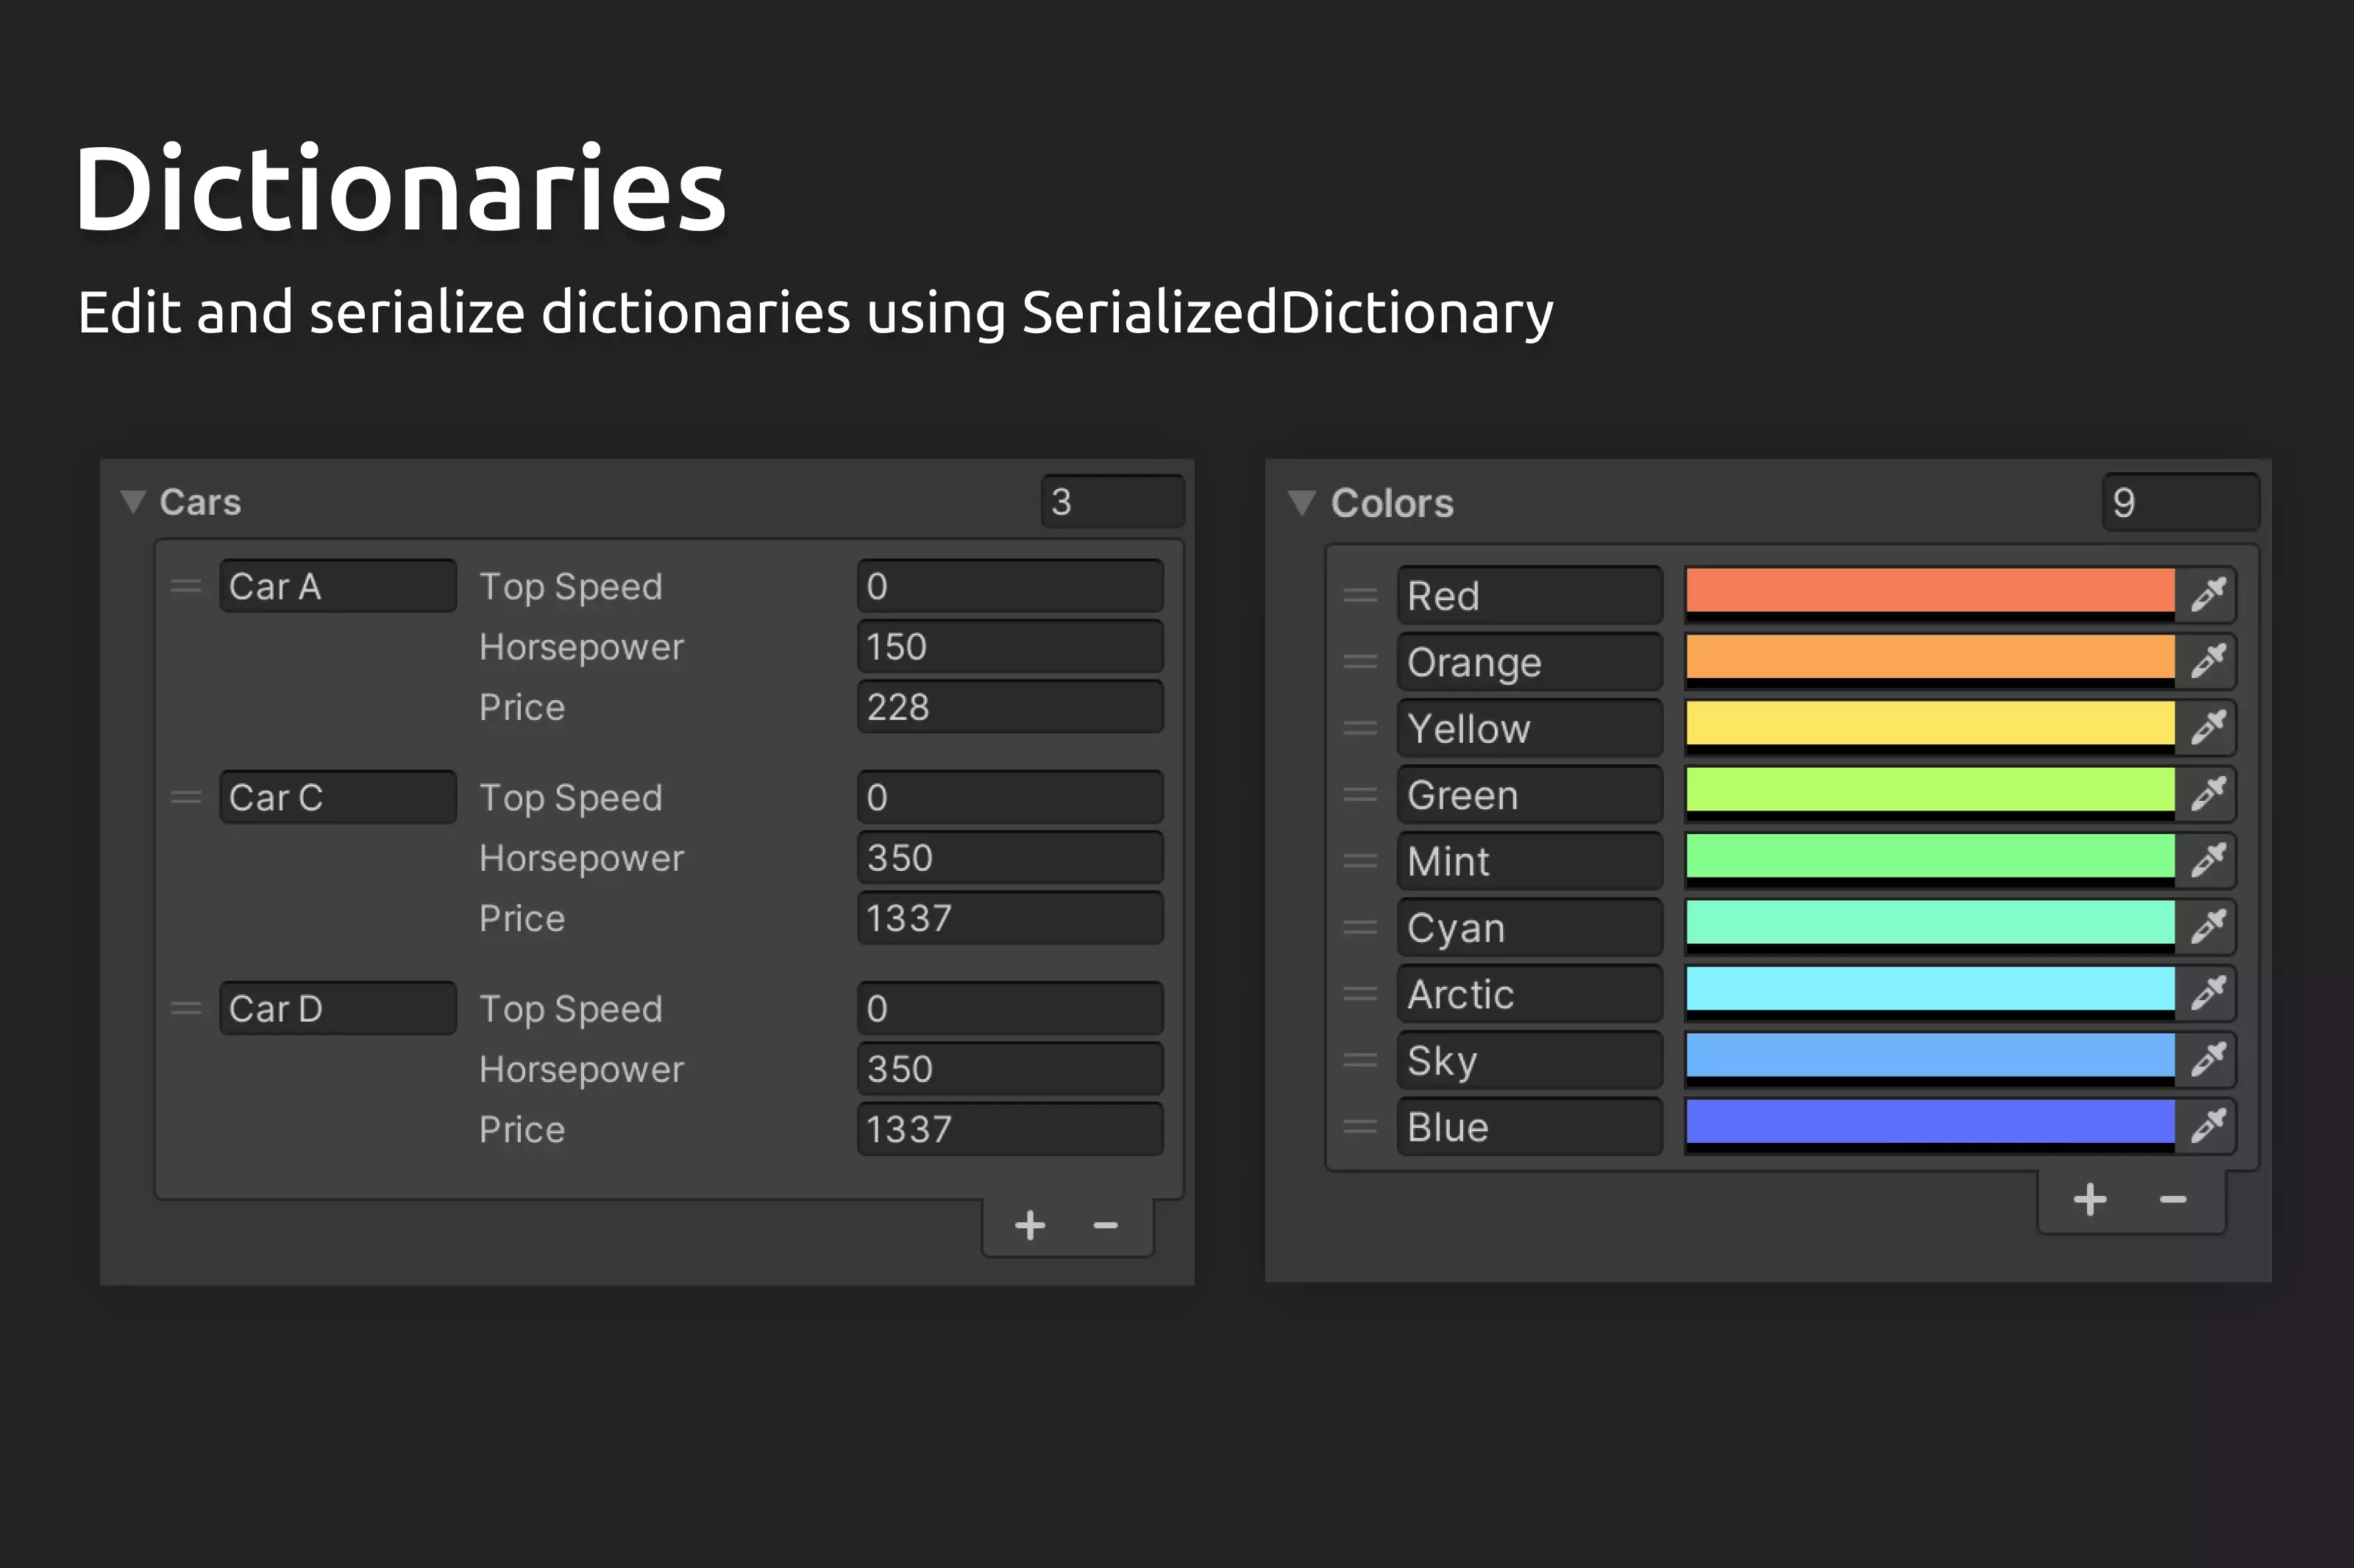Click the eyedropper icon for Red color

[x=2208, y=594]
